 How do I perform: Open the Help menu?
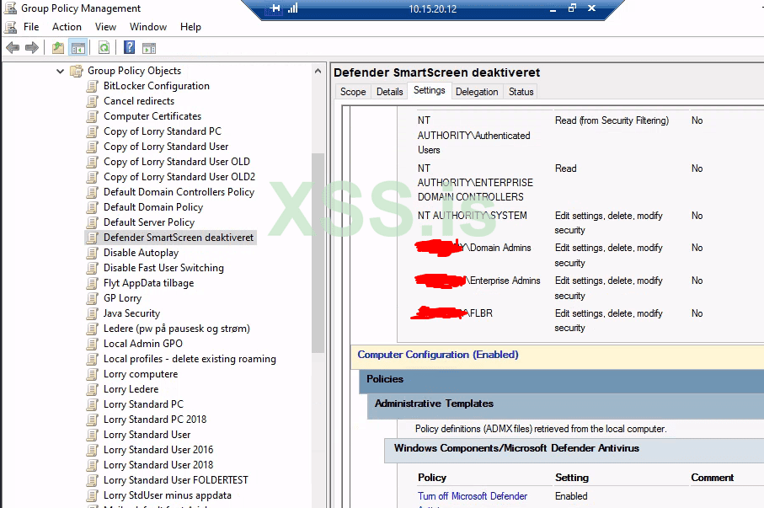[190, 27]
